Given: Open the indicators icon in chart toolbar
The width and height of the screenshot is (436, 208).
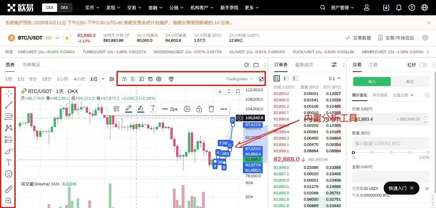Looking at the screenshot, I should click(x=124, y=79).
